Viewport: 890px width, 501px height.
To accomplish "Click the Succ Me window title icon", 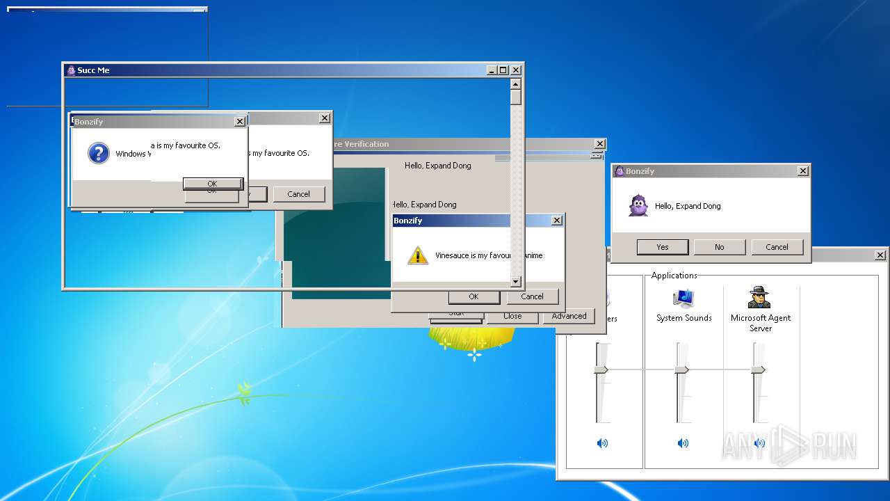I will [71, 70].
